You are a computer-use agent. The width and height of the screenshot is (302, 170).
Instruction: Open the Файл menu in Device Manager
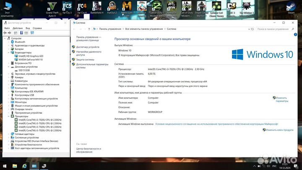(x=7, y=28)
